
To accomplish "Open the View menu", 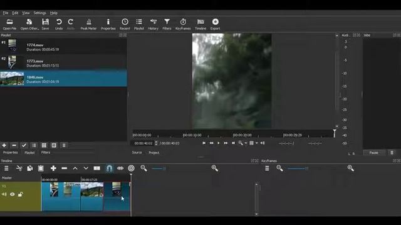I will tap(26, 12).
